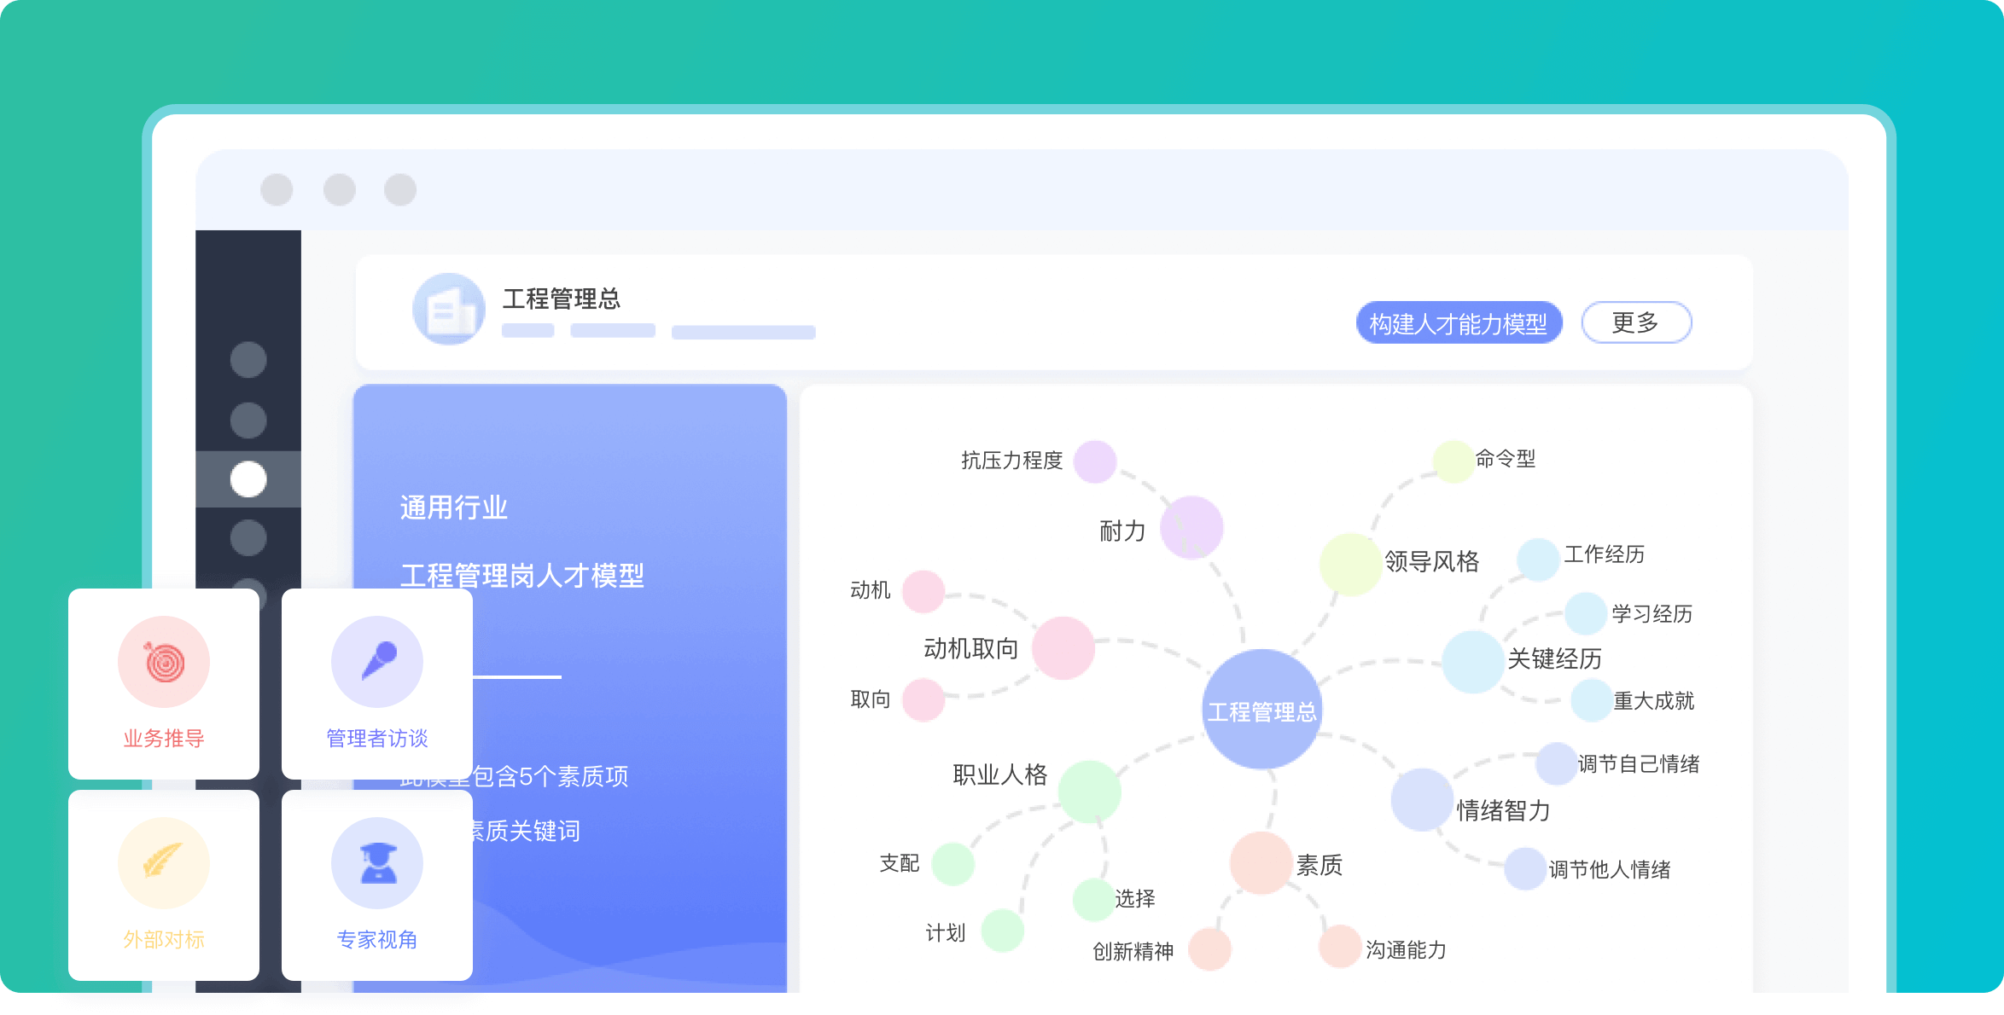
Task: Select the 外部对标 feather icon card
Action: point(164,884)
